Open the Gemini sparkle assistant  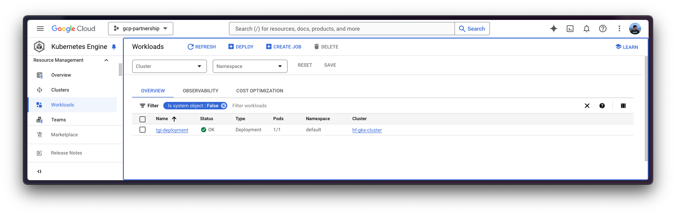click(x=553, y=29)
